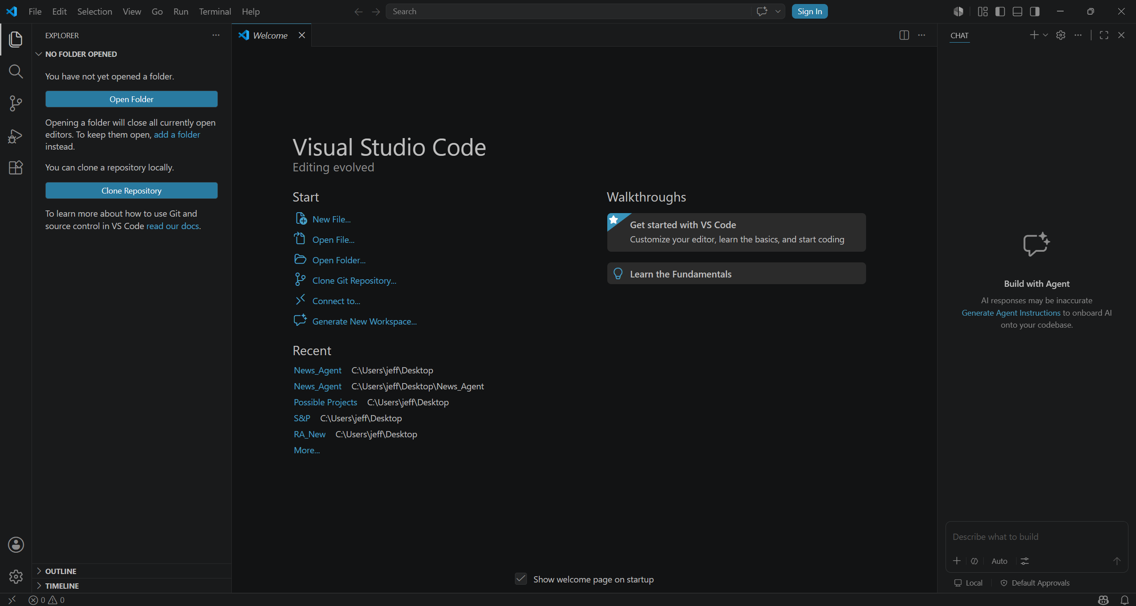Open Extensions view icon
Screen dimensions: 1136x606
16,167
